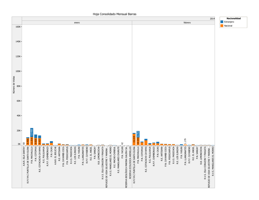This screenshot has height=200, width=259.
Task: Select the orange 9.920 Cotopaxi bar in enero
Action: [x=35, y=142]
